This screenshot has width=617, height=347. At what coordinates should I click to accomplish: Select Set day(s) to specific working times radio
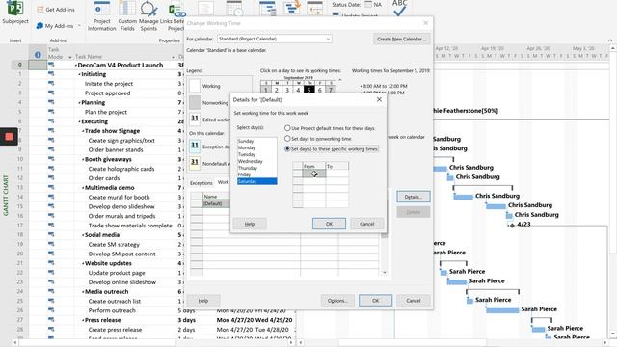click(287, 149)
